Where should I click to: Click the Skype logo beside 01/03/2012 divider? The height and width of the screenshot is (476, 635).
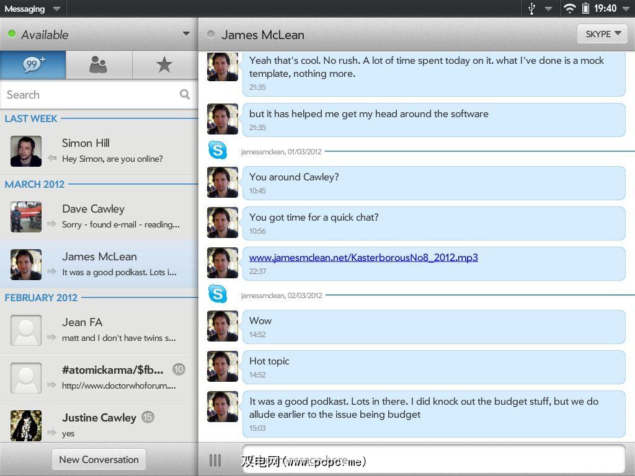(218, 150)
